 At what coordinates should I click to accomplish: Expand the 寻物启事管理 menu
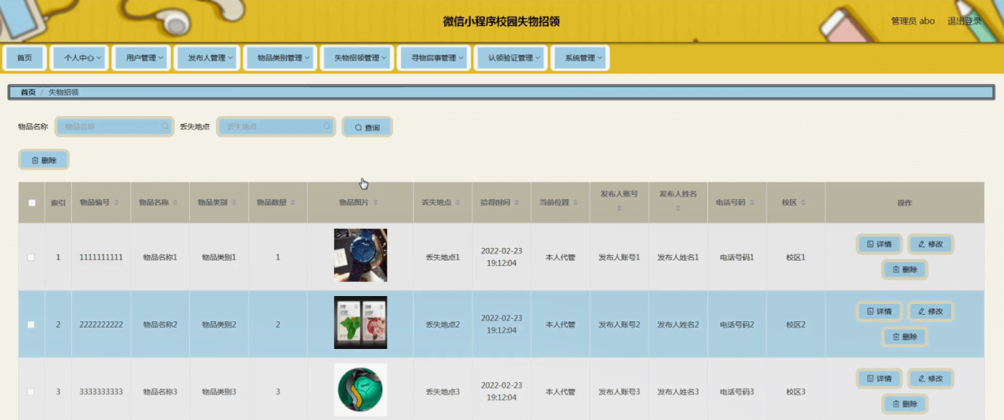pyautogui.click(x=434, y=58)
